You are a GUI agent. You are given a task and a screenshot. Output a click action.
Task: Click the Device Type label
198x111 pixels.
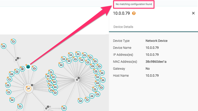click(121, 41)
